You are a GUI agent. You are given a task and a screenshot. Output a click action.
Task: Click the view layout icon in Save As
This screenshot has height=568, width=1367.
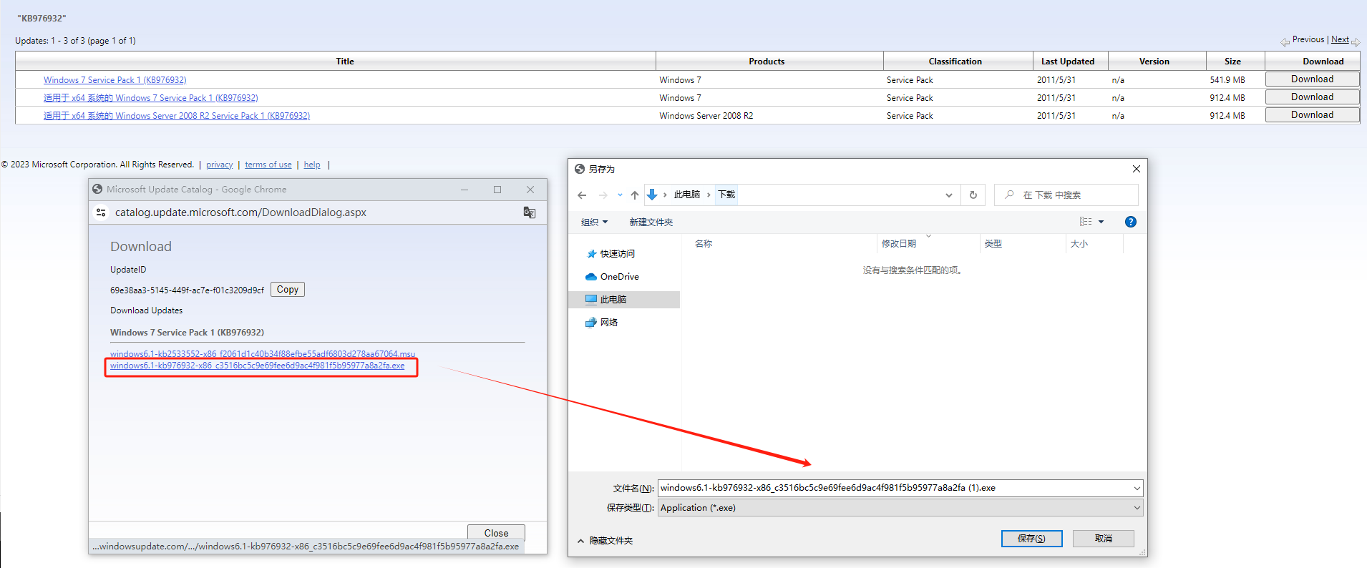pos(1086,222)
